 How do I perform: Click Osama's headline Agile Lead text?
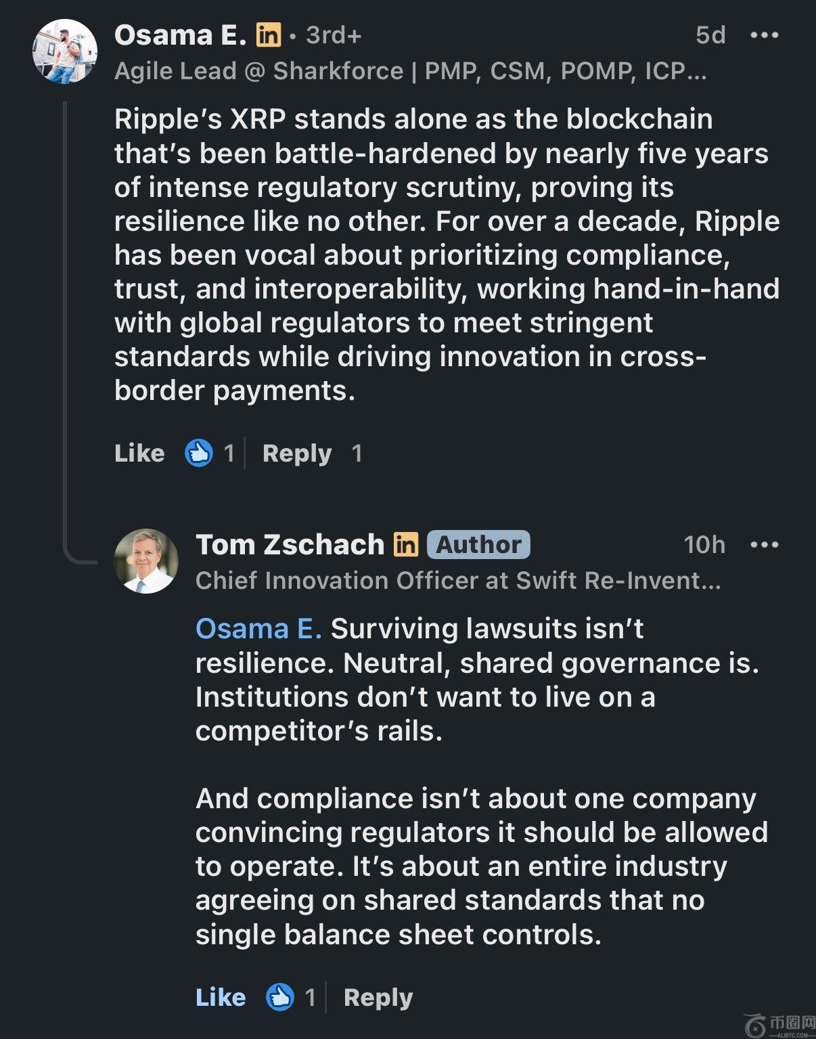(410, 71)
